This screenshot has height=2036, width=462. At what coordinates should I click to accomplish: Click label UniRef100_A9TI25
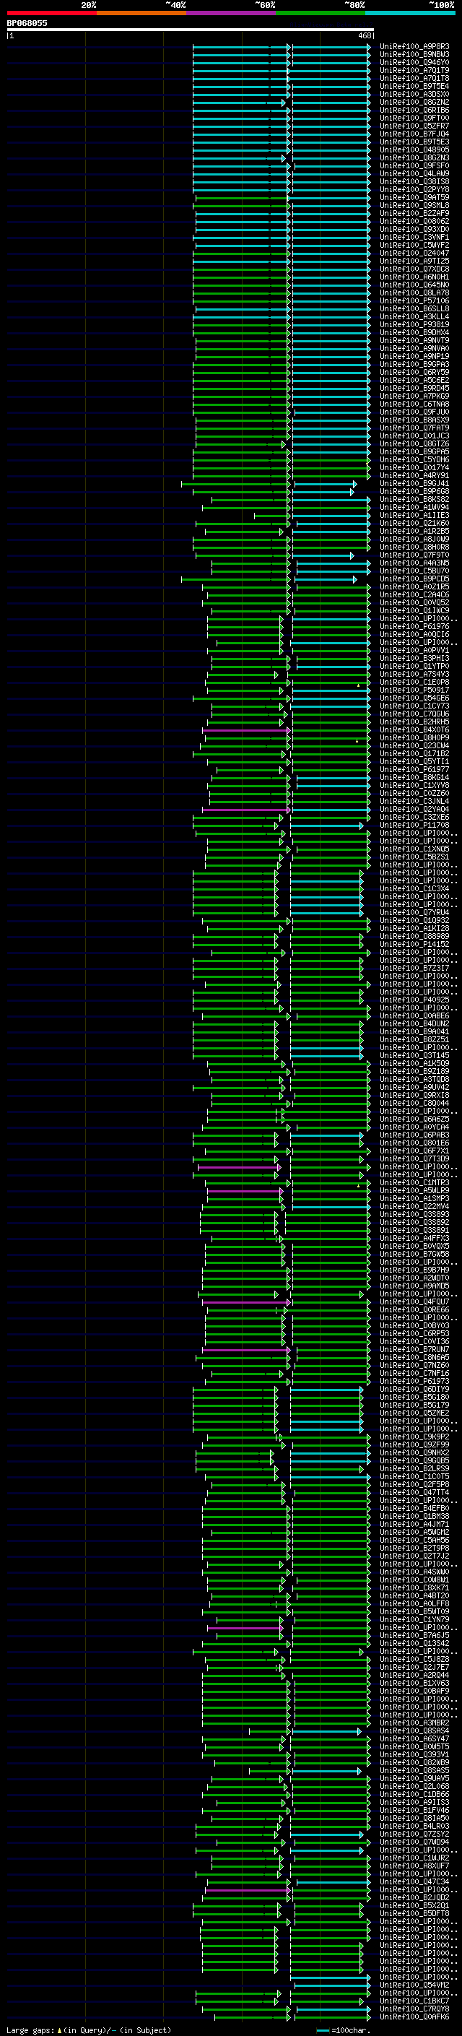[x=414, y=261]
